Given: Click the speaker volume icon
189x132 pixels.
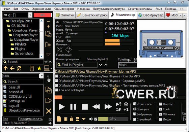Looking at the screenshot, I should pyautogui.click(x=91, y=119).
